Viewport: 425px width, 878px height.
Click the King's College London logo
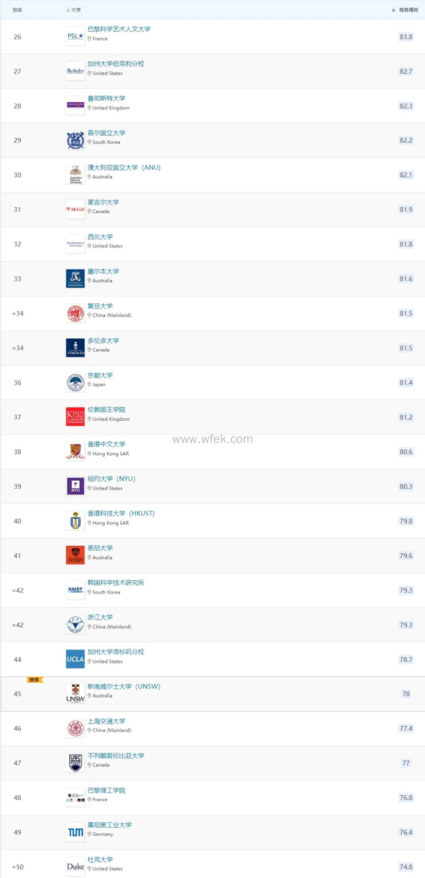tap(75, 417)
